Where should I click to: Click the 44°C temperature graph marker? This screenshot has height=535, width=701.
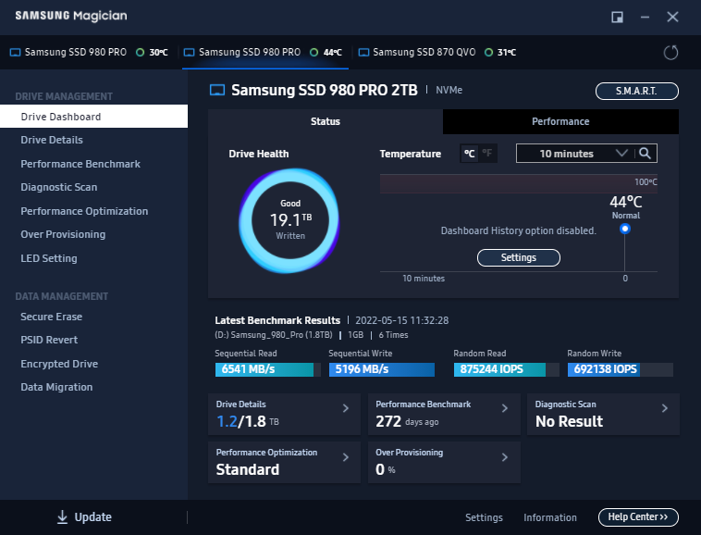[625, 229]
